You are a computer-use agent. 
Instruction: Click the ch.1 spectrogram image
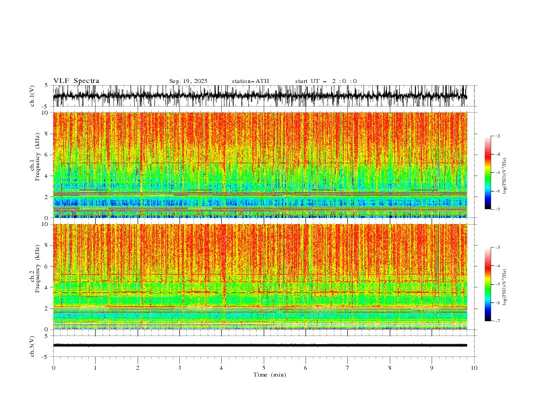click(260, 165)
